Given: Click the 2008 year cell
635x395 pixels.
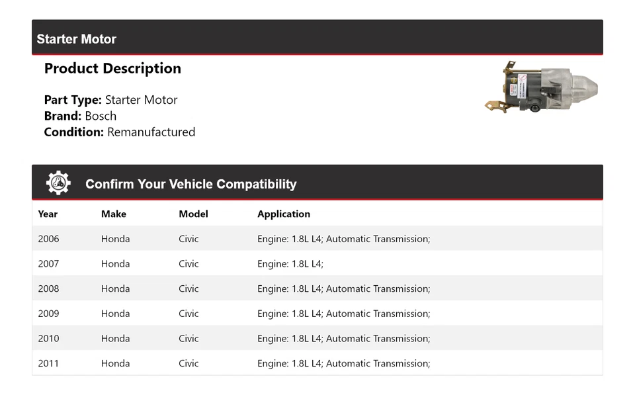Looking at the screenshot, I should tap(48, 288).
